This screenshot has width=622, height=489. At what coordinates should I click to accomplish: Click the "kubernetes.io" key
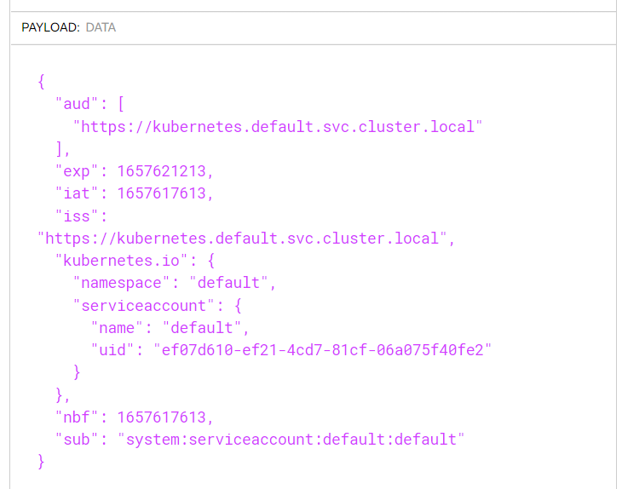(121, 261)
